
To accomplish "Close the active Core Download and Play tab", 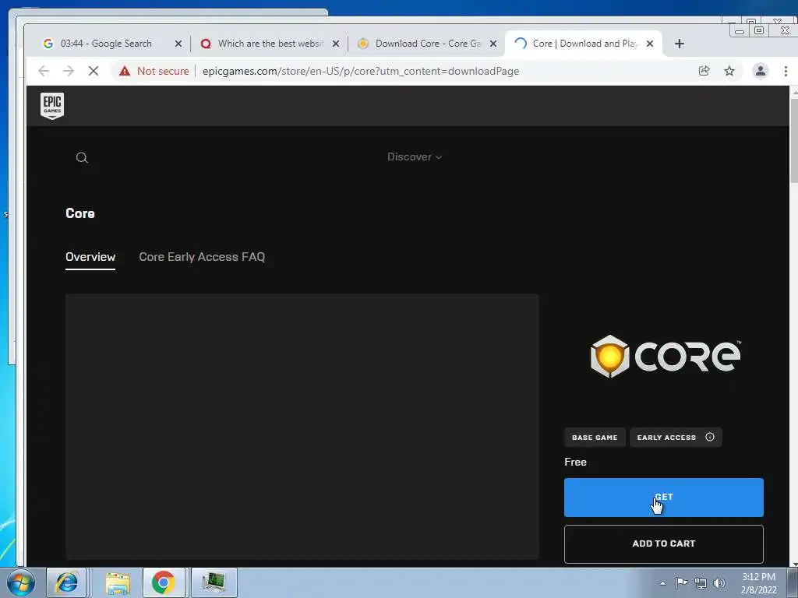I will pyautogui.click(x=650, y=44).
